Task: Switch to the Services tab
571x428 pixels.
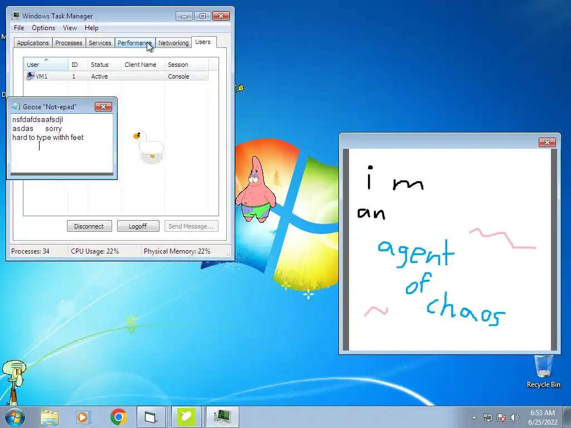Action: [x=100, y=42]
